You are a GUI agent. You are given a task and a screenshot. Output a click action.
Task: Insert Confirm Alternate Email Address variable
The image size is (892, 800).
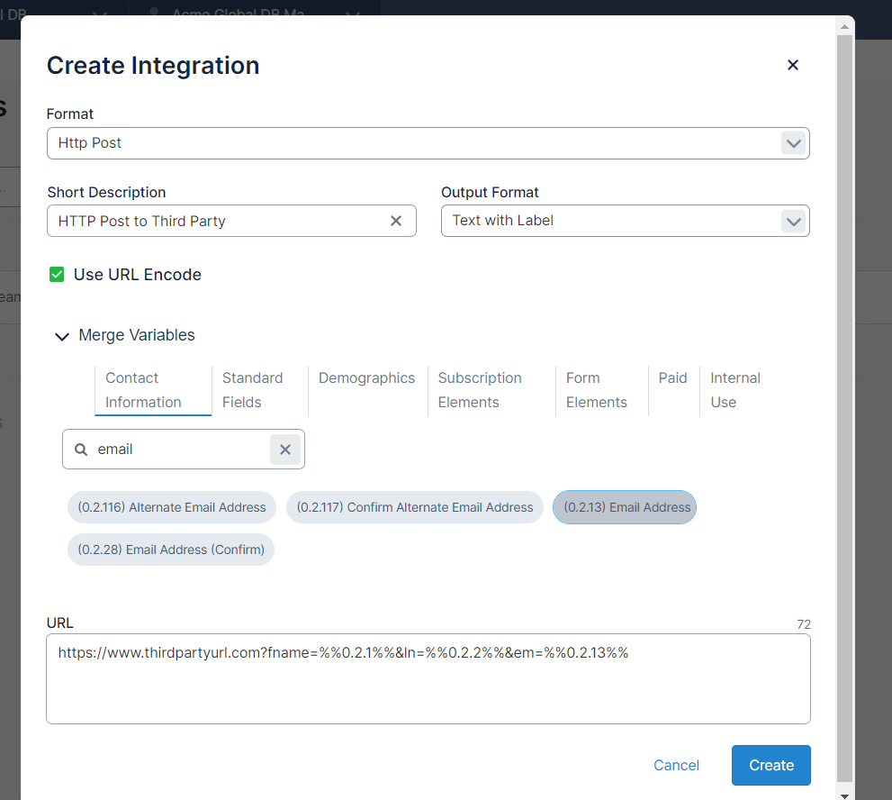click(415, 507)
